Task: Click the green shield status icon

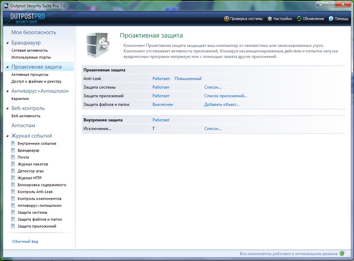Action: pos(342,253)
